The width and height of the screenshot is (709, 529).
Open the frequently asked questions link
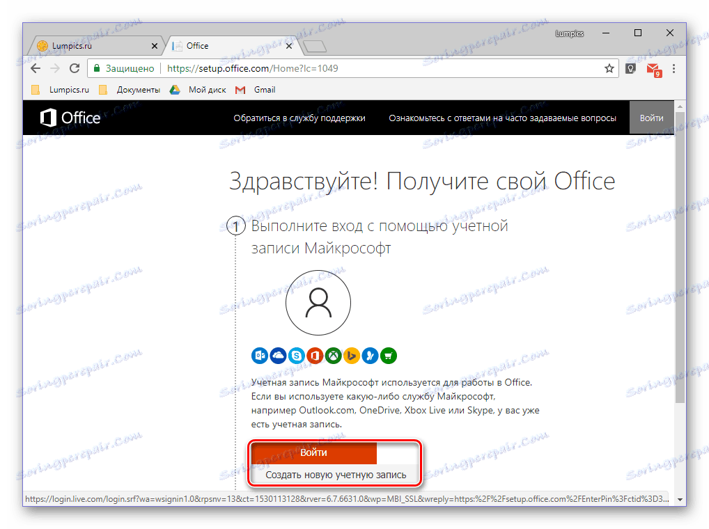click(502, 118)
